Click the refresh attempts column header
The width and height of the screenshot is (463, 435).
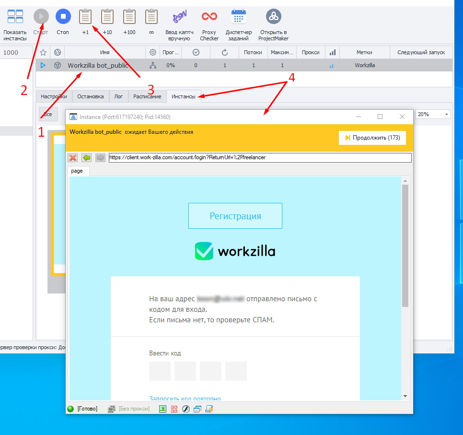click(225, 52)
